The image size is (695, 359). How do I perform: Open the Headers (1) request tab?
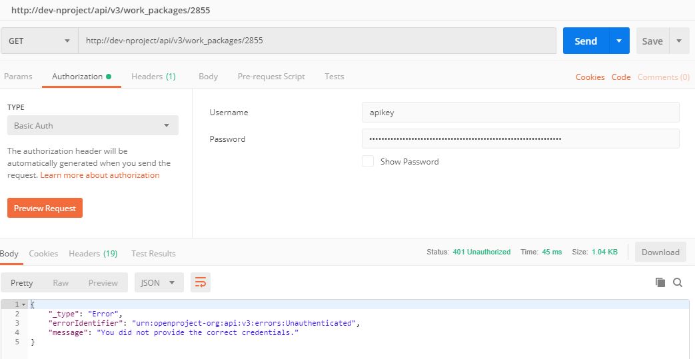pos(153,76)
